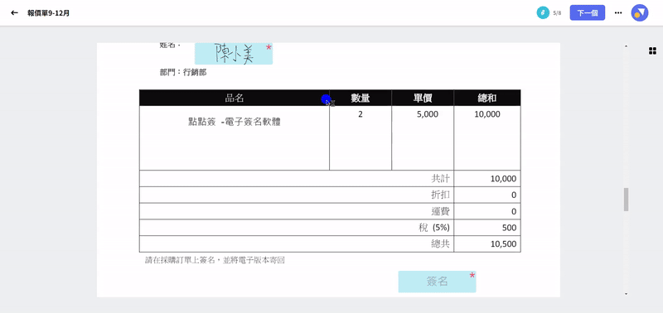Click the scrollbar down arrow
Image resolution: width=663 pixels, height=313 pixels.
point(627,294)
